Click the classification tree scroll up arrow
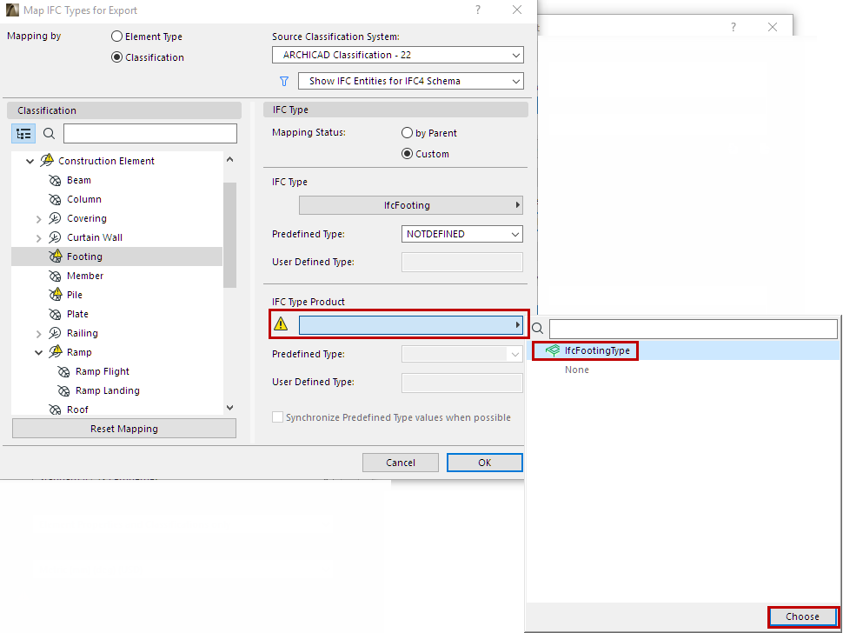The width and height of the screenshot is (843, 633). pyautogui.click(x=230, y=159)
